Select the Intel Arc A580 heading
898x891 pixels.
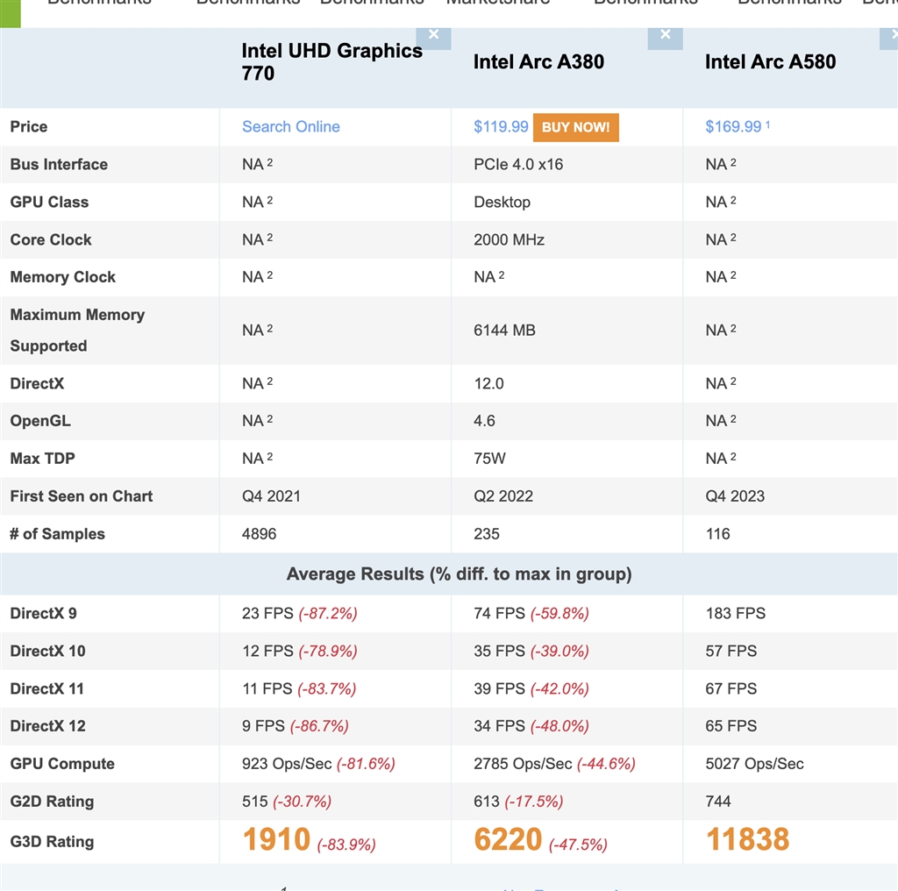(x=770, y=62)
